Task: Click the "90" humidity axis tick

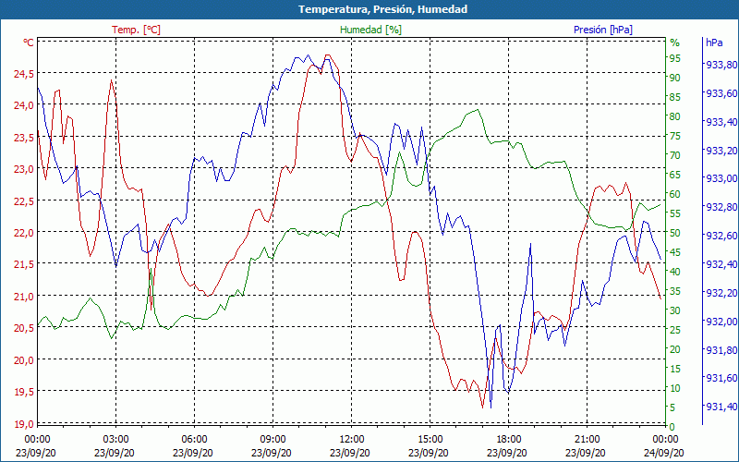Action: 675,78
